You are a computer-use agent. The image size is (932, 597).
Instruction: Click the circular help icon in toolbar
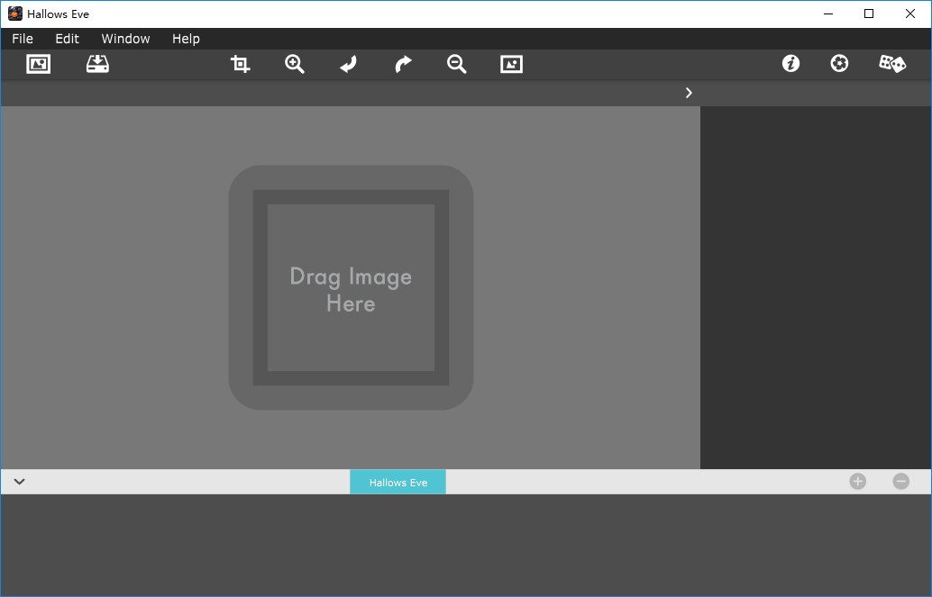click(839, 63)
